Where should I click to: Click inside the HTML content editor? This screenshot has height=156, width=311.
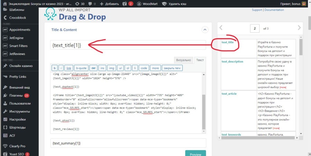point(126,103)
